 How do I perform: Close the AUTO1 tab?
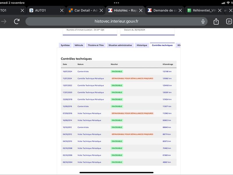(62, 10)
